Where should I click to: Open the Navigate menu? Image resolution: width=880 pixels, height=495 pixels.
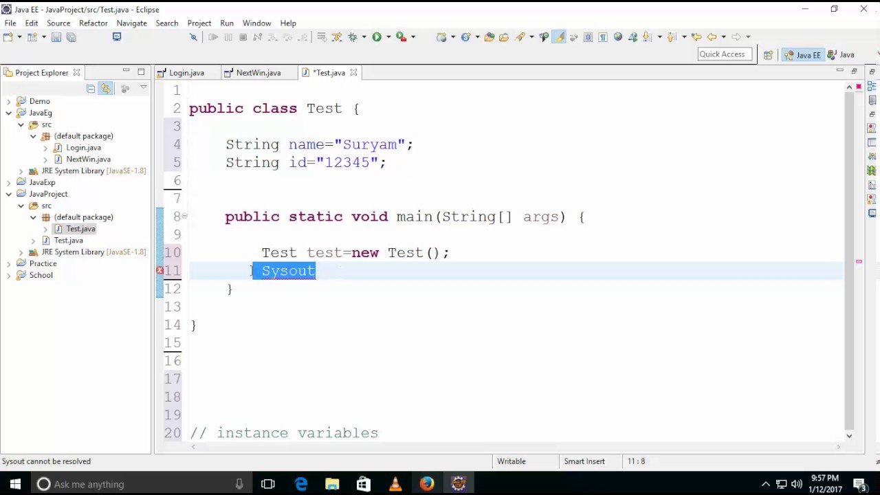coord(131,23)
